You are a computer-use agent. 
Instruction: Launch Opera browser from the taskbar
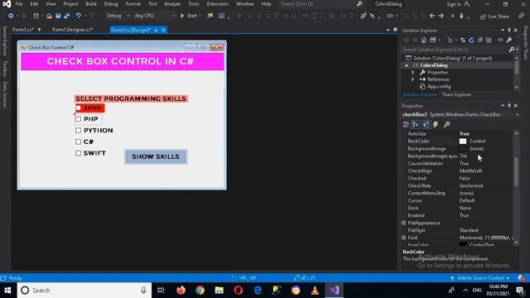238,291
